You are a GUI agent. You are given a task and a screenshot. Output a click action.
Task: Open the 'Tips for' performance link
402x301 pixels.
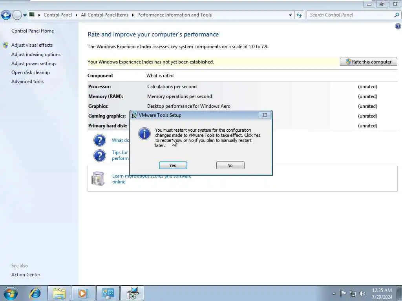(x=120, y=155)
